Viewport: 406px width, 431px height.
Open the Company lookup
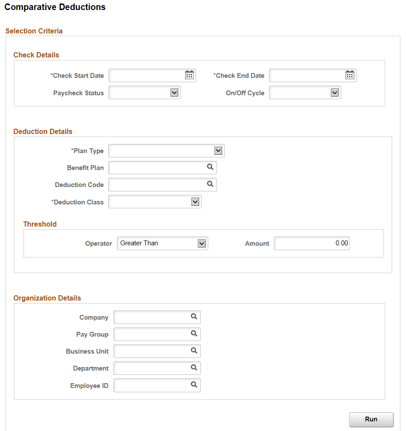pos(193,317)
